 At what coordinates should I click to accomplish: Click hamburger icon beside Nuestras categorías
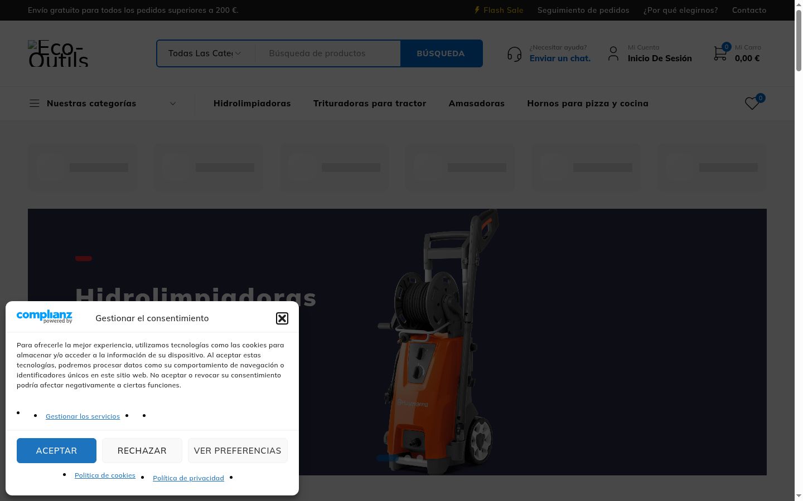tap(34, 104)
